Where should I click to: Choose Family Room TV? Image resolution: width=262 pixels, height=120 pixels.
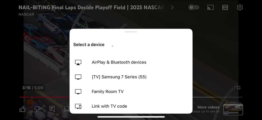(108, 92)
